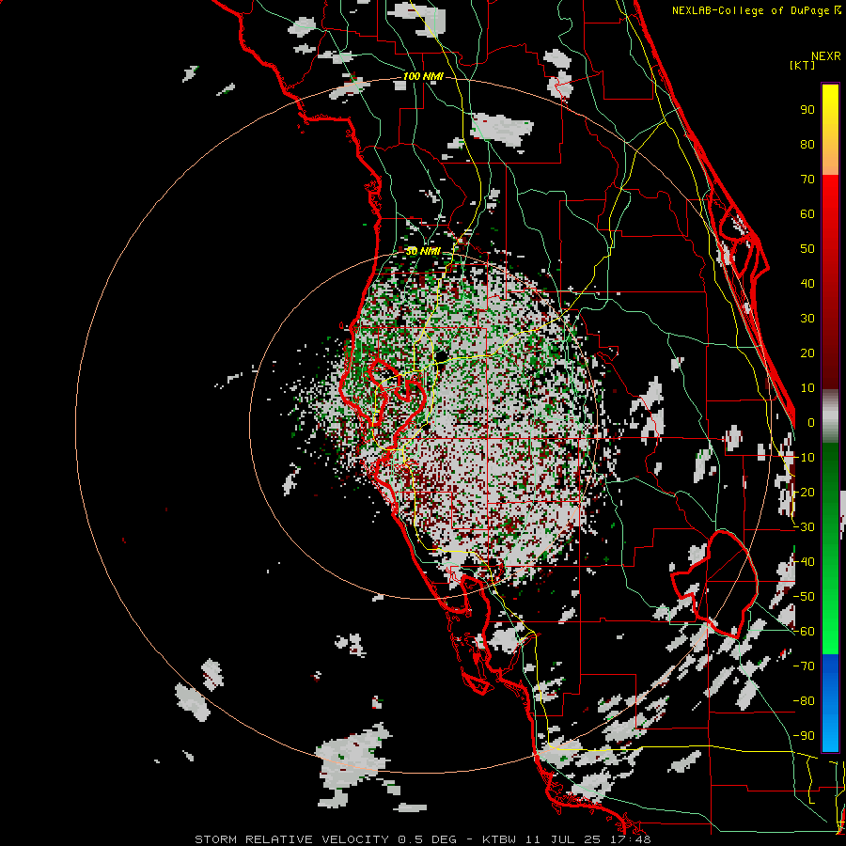Pick the gray zero-velocity segment of the color bar
Viewport: 846px width, 846px height.
(830, 416)
